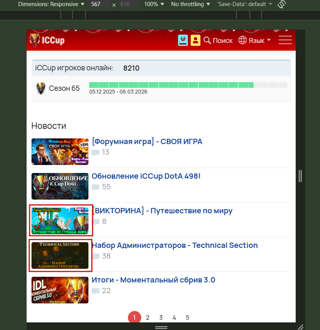This screenshot has width=320, height=330.
Task: Open the 100% zoom dropdown
Action: click(154, 4)
